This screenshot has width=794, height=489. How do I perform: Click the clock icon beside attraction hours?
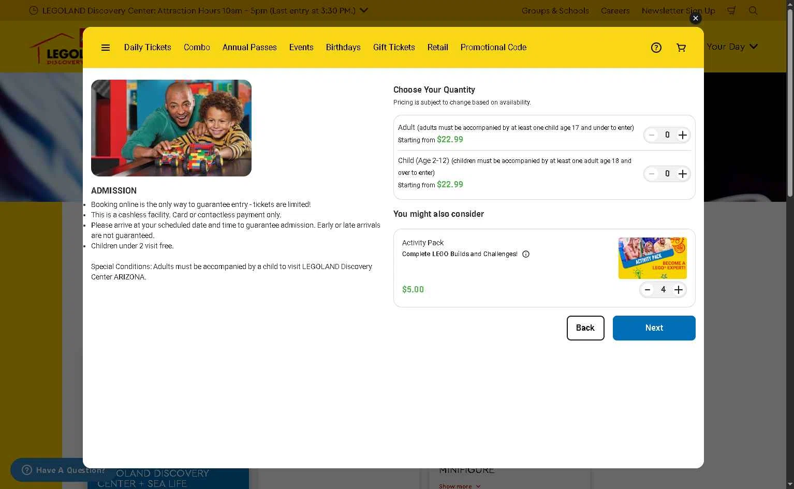point(34,10)
